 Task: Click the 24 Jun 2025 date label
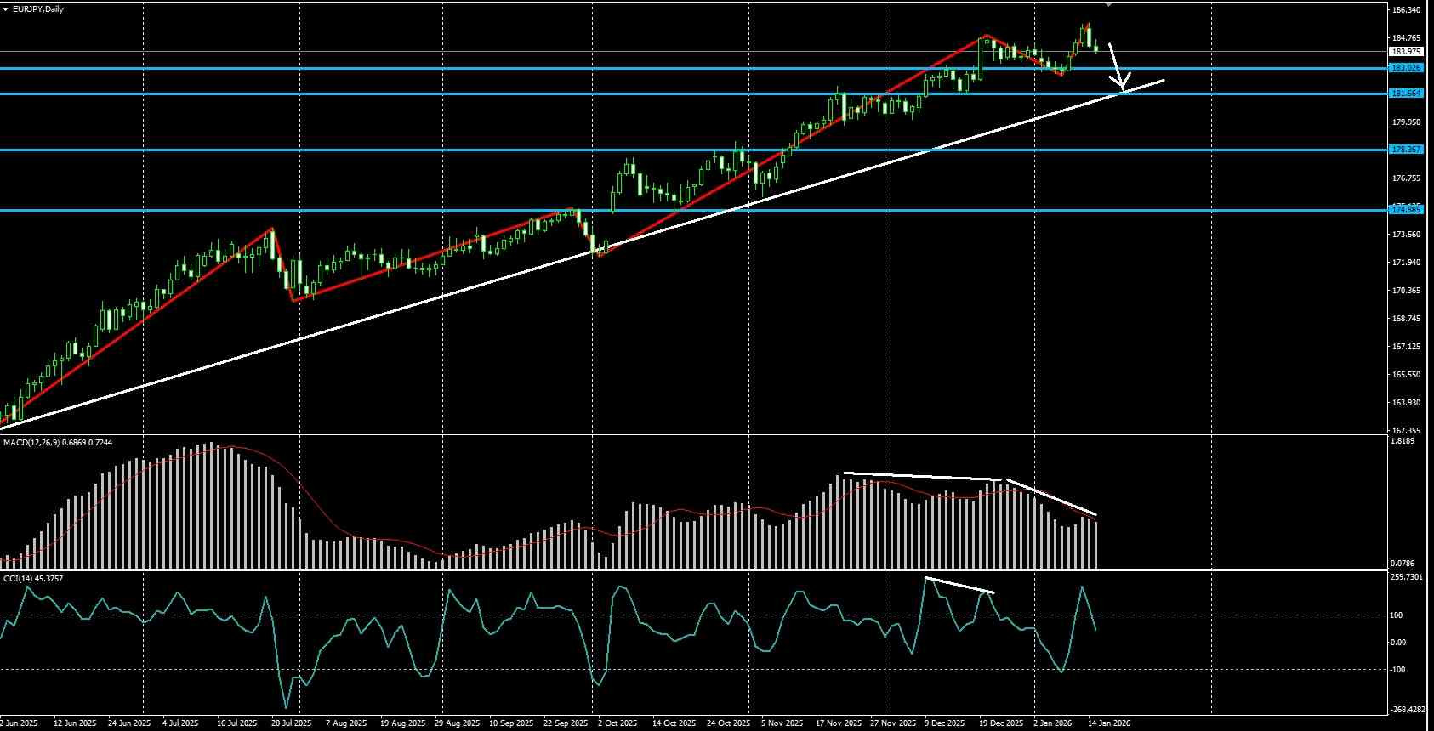[x=128, y=723]
